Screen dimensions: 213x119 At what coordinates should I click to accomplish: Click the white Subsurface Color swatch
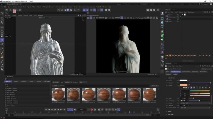tap(184, 81)
